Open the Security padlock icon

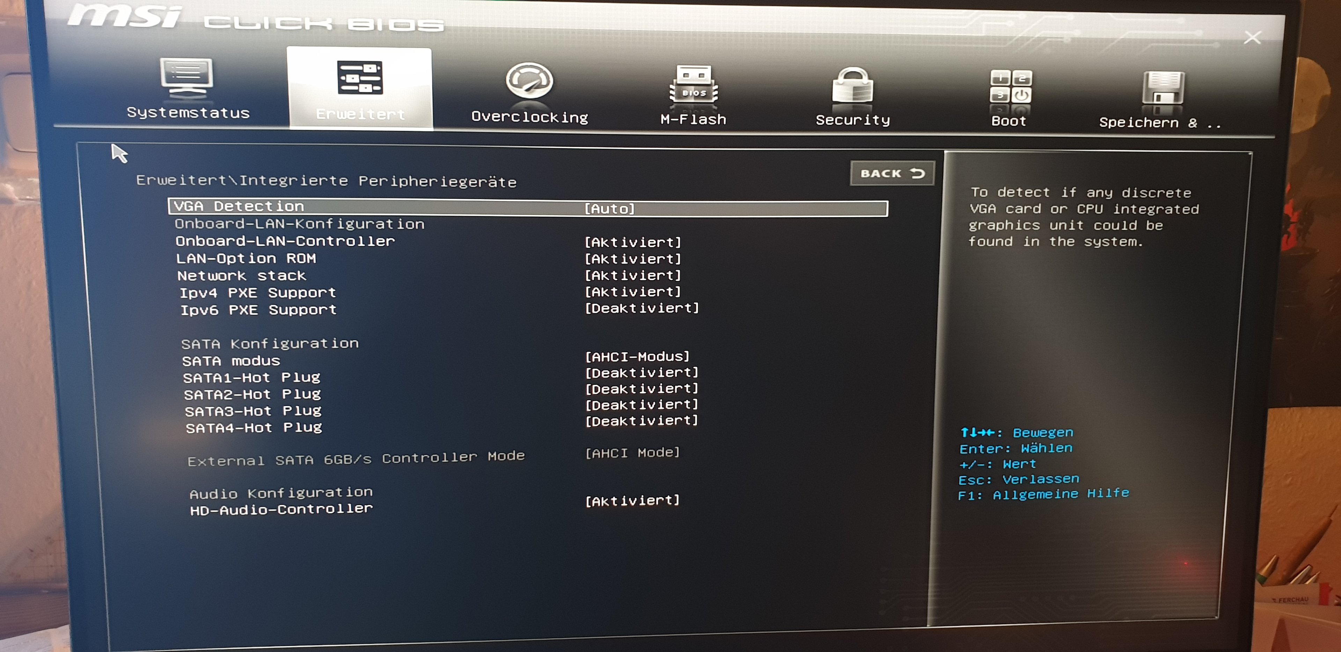tap(852, 87)
